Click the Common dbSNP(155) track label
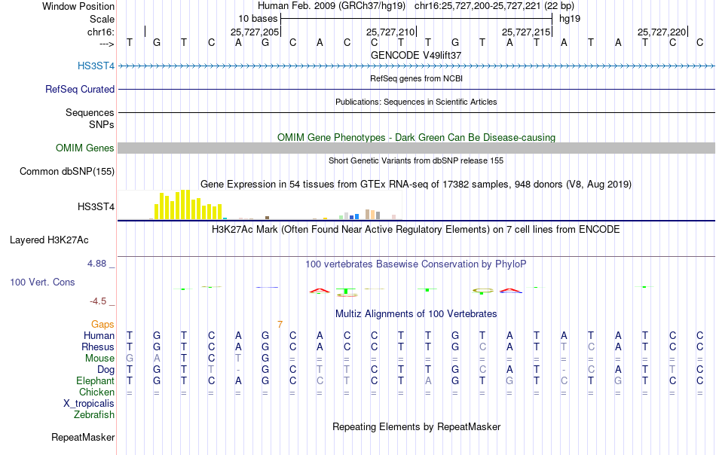The height and width of the screenshot is (455, 716). tap(67, 172)
